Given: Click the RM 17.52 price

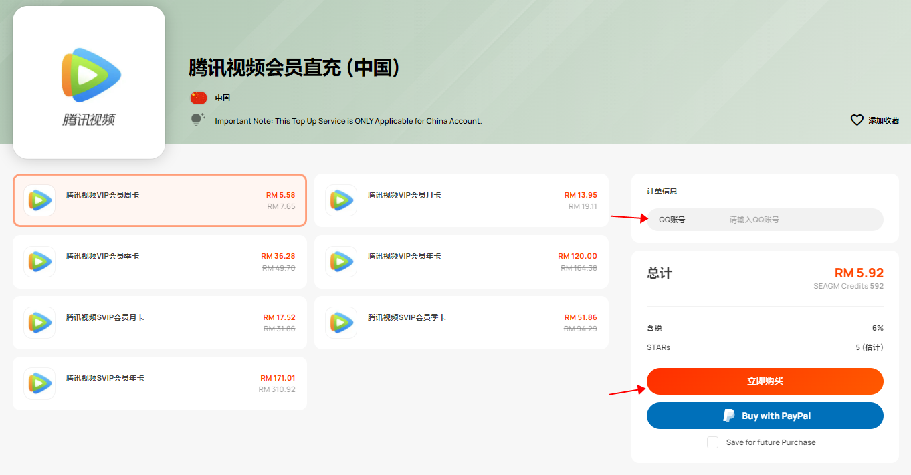Looking at the screenshot, I should point(279,317).
